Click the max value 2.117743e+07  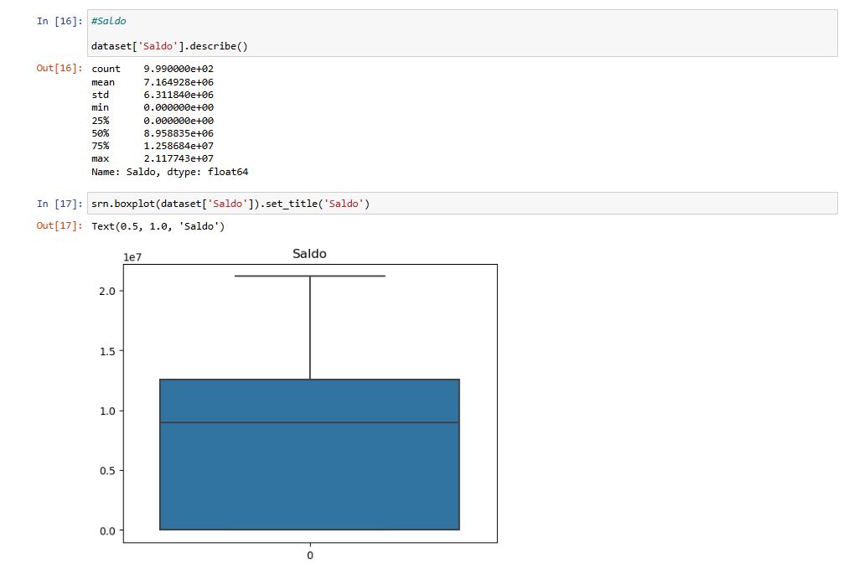(179, 158)
